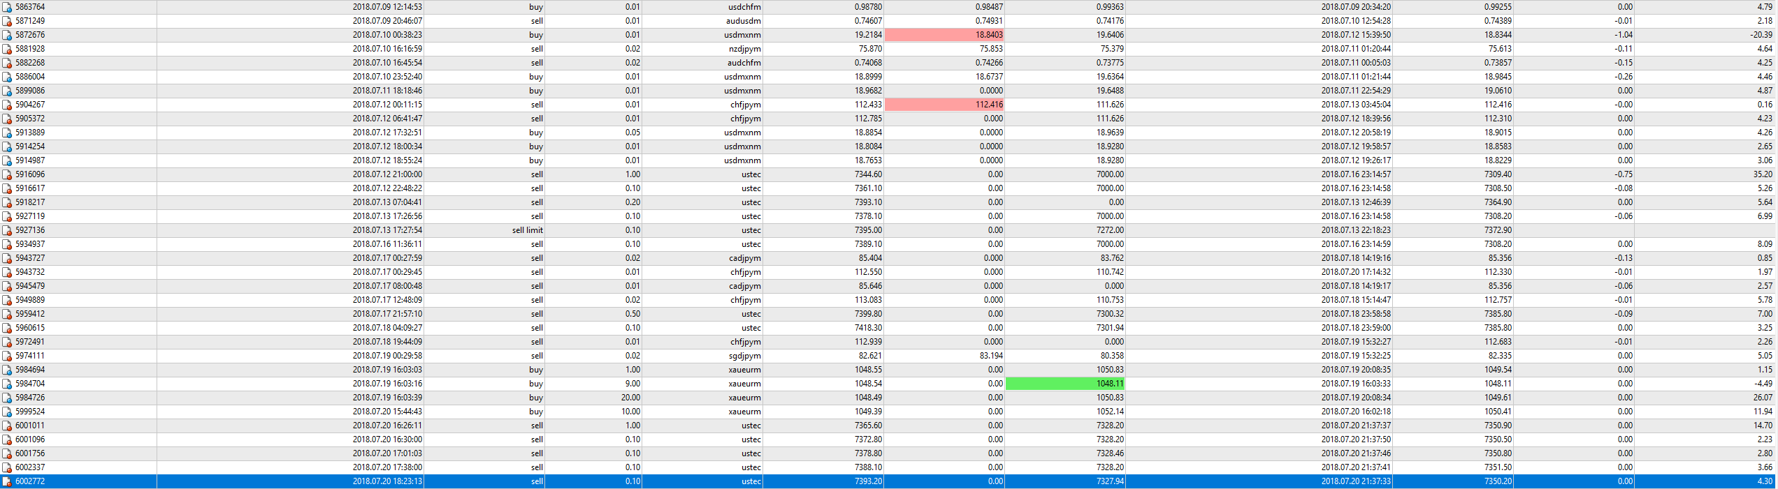This screenshot has width=1778, height=489.
Task: Click the green highlighted 1048.11 take-profit cell
Action: point(1065,384)
